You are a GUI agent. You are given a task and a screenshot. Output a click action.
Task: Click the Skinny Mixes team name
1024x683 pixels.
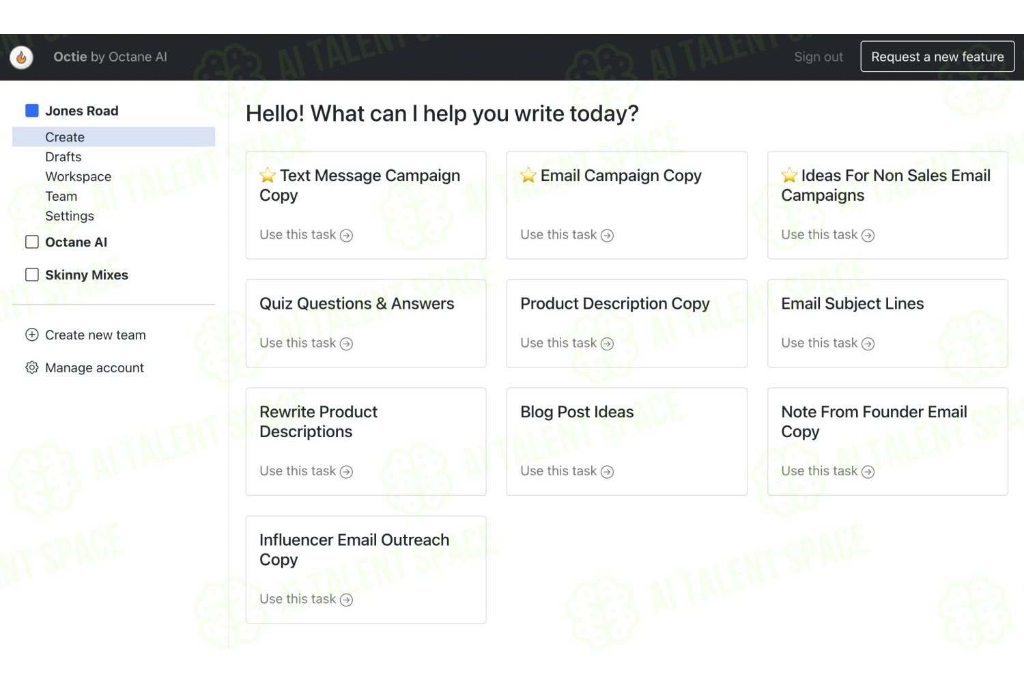87,275
